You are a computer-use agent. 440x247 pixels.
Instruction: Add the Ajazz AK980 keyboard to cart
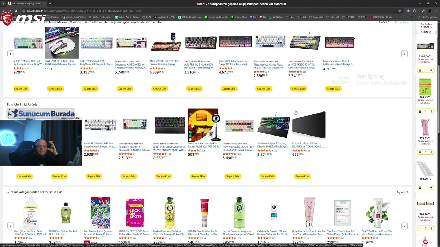(x=229, y=89)
